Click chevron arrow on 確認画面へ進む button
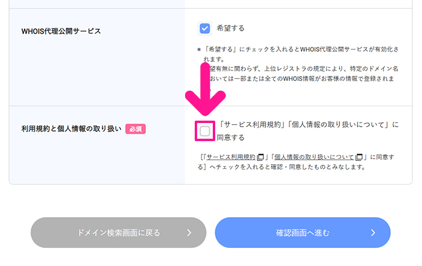Viewport: 422px width, 266px height. point(373,233)
